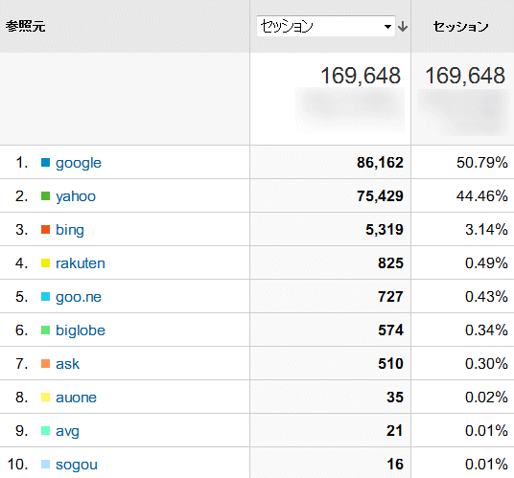
Task: Click the right 169,648 total value
Action: coord(465,76)
